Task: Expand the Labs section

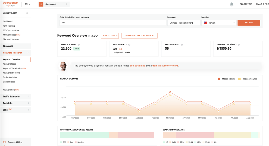Action: pos(15,110)
